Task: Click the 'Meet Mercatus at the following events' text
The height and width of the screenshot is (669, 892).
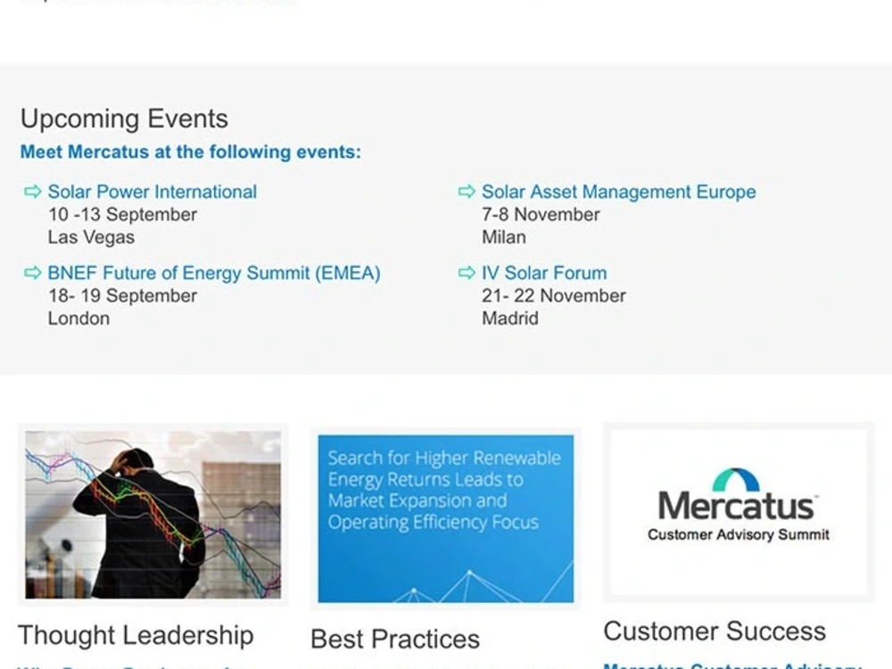Action: click(x=190, y=152)
